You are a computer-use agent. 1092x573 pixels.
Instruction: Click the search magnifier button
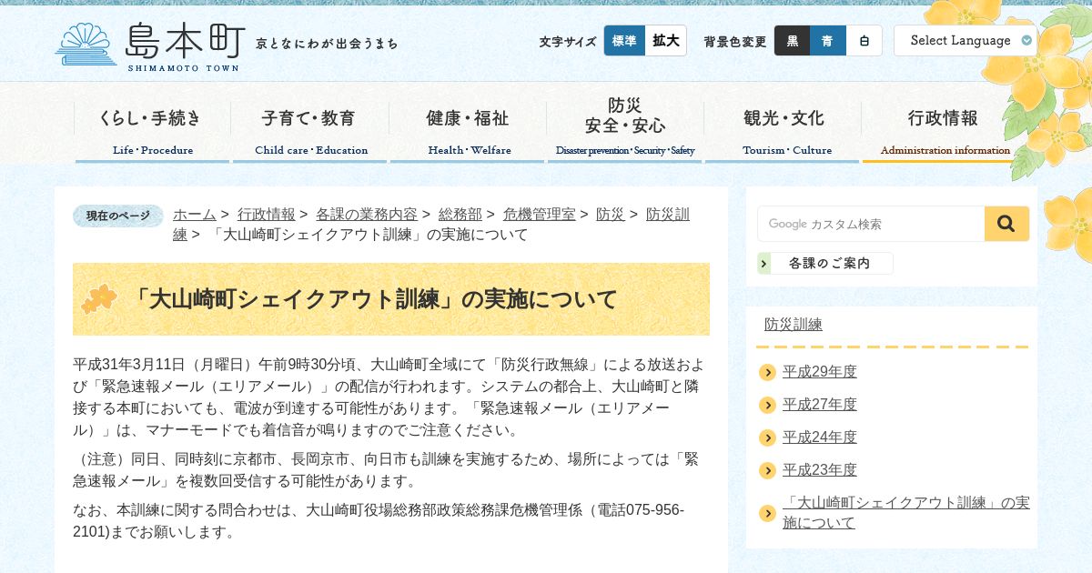pos(1006,224)
